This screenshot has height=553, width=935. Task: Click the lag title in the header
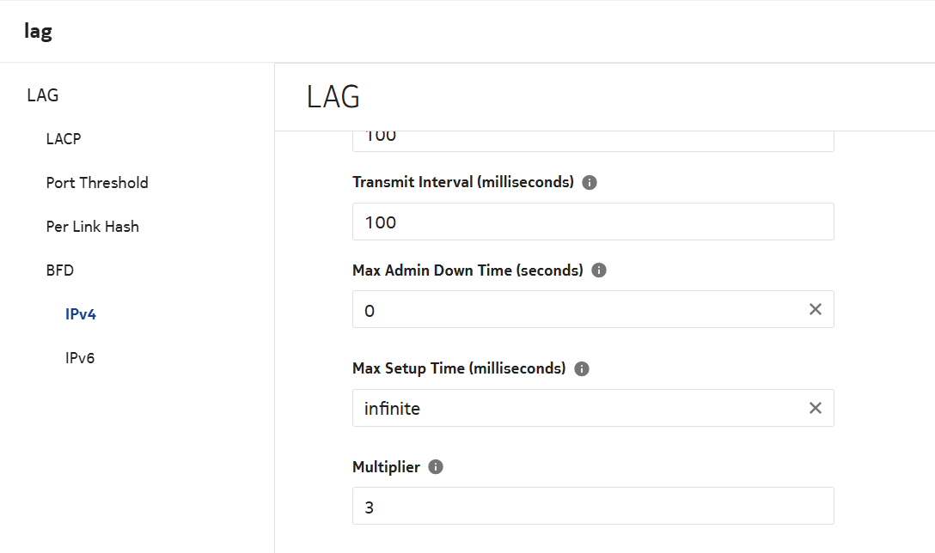[39, 32]
